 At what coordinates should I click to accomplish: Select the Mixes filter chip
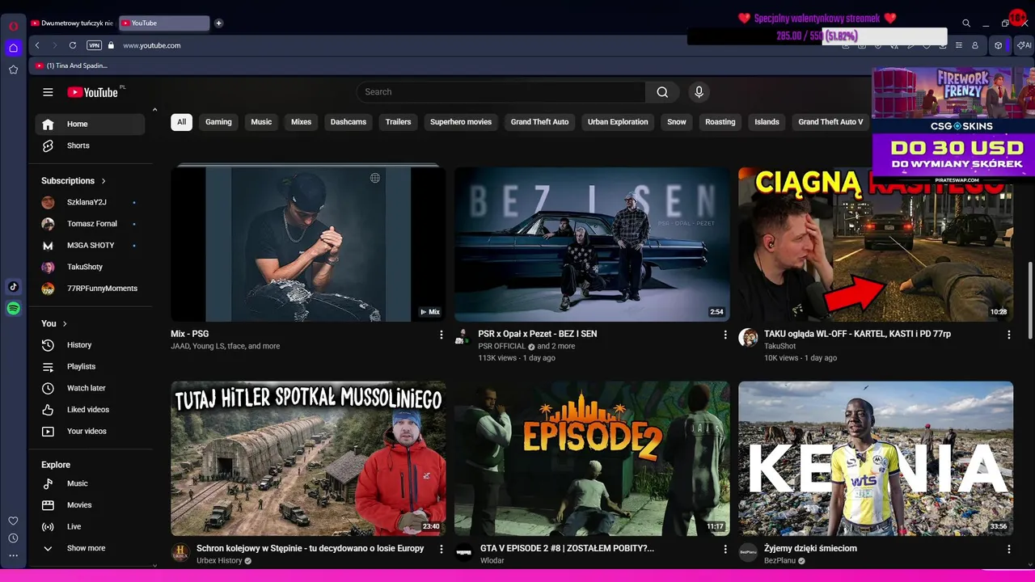301,122
